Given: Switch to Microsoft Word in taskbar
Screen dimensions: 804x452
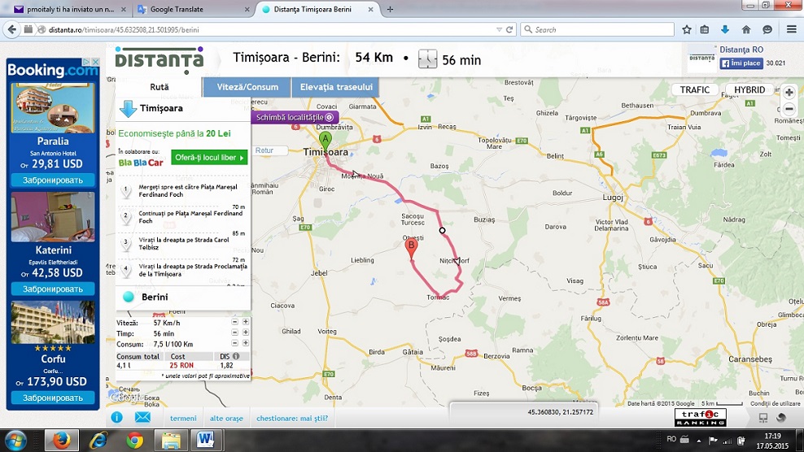Looking at the screenshot, I should 205,441.
